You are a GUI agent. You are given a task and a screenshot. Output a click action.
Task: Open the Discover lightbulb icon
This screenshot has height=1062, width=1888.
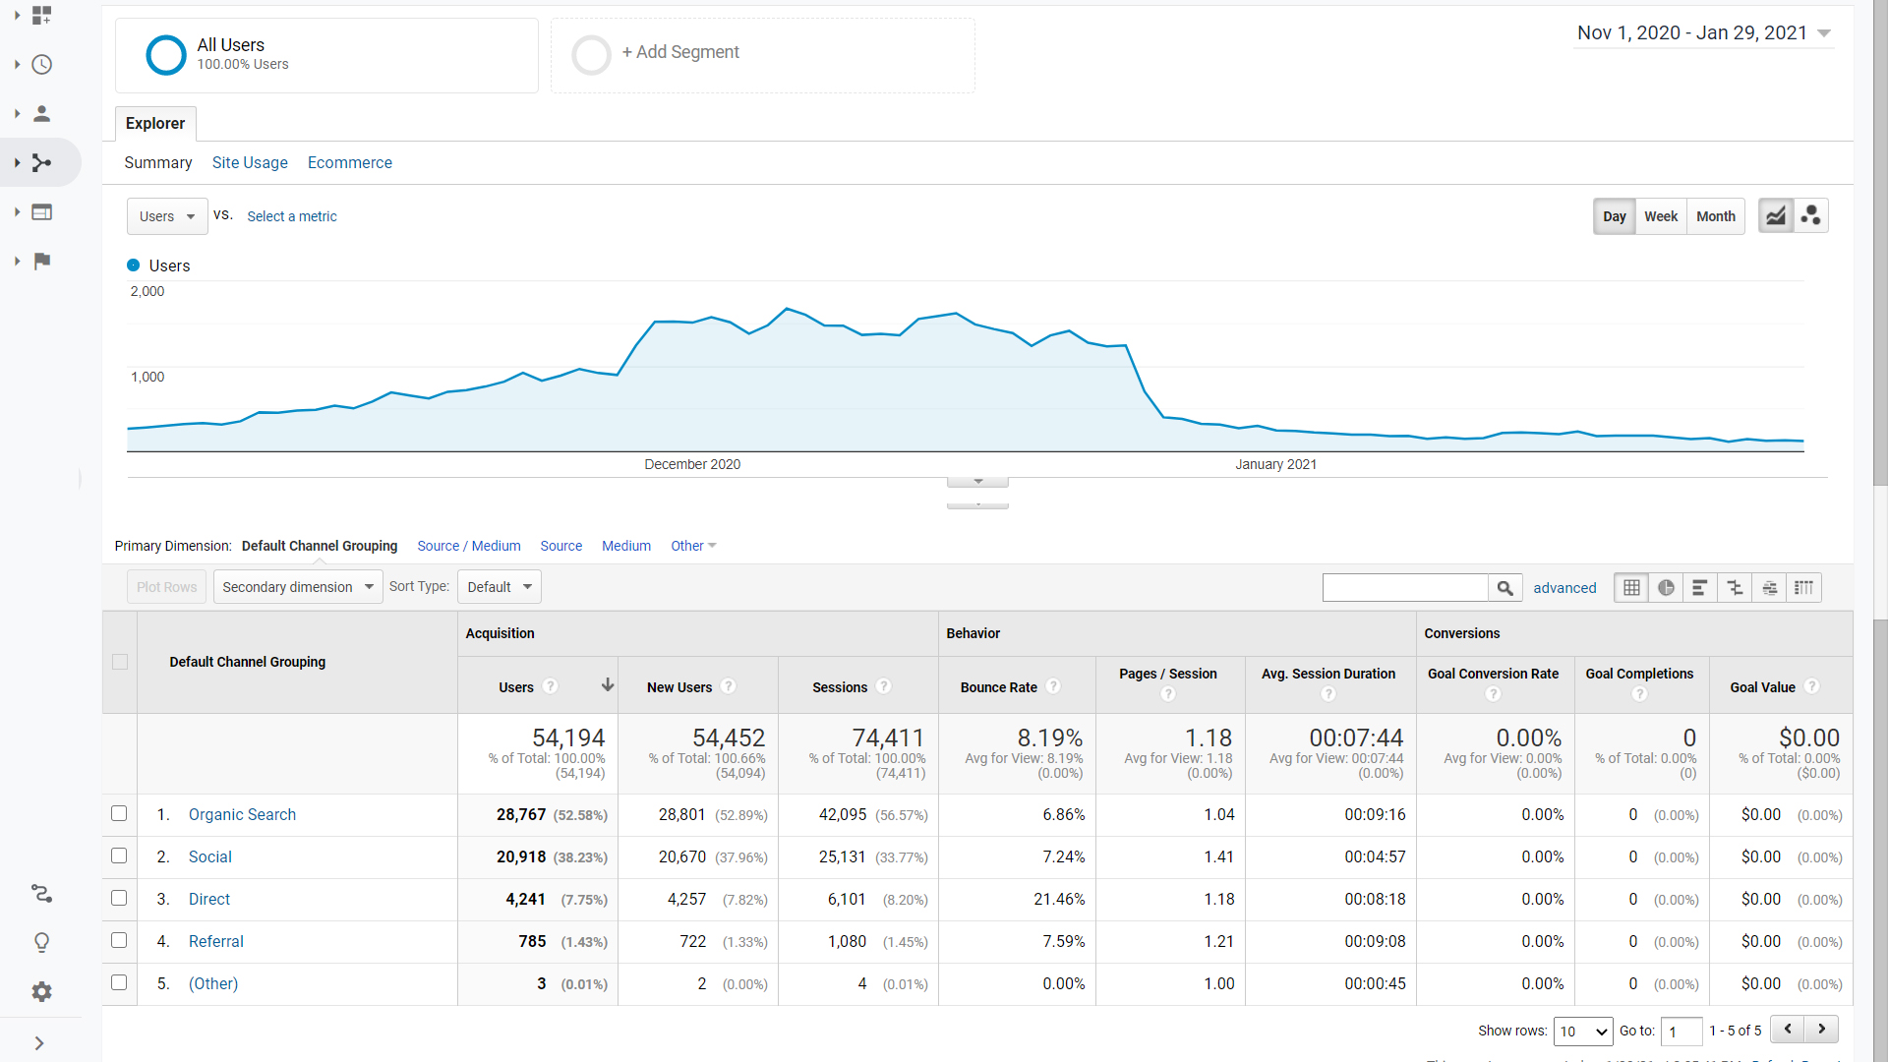(41, 943)
